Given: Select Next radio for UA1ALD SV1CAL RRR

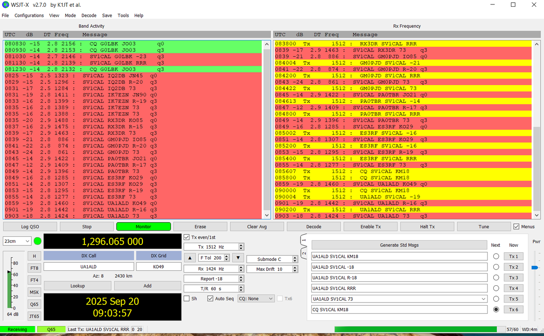Looking at the screenshot, I should [x=496, y=288].
